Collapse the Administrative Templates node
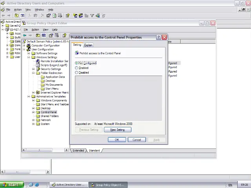 tap(29, 96)
